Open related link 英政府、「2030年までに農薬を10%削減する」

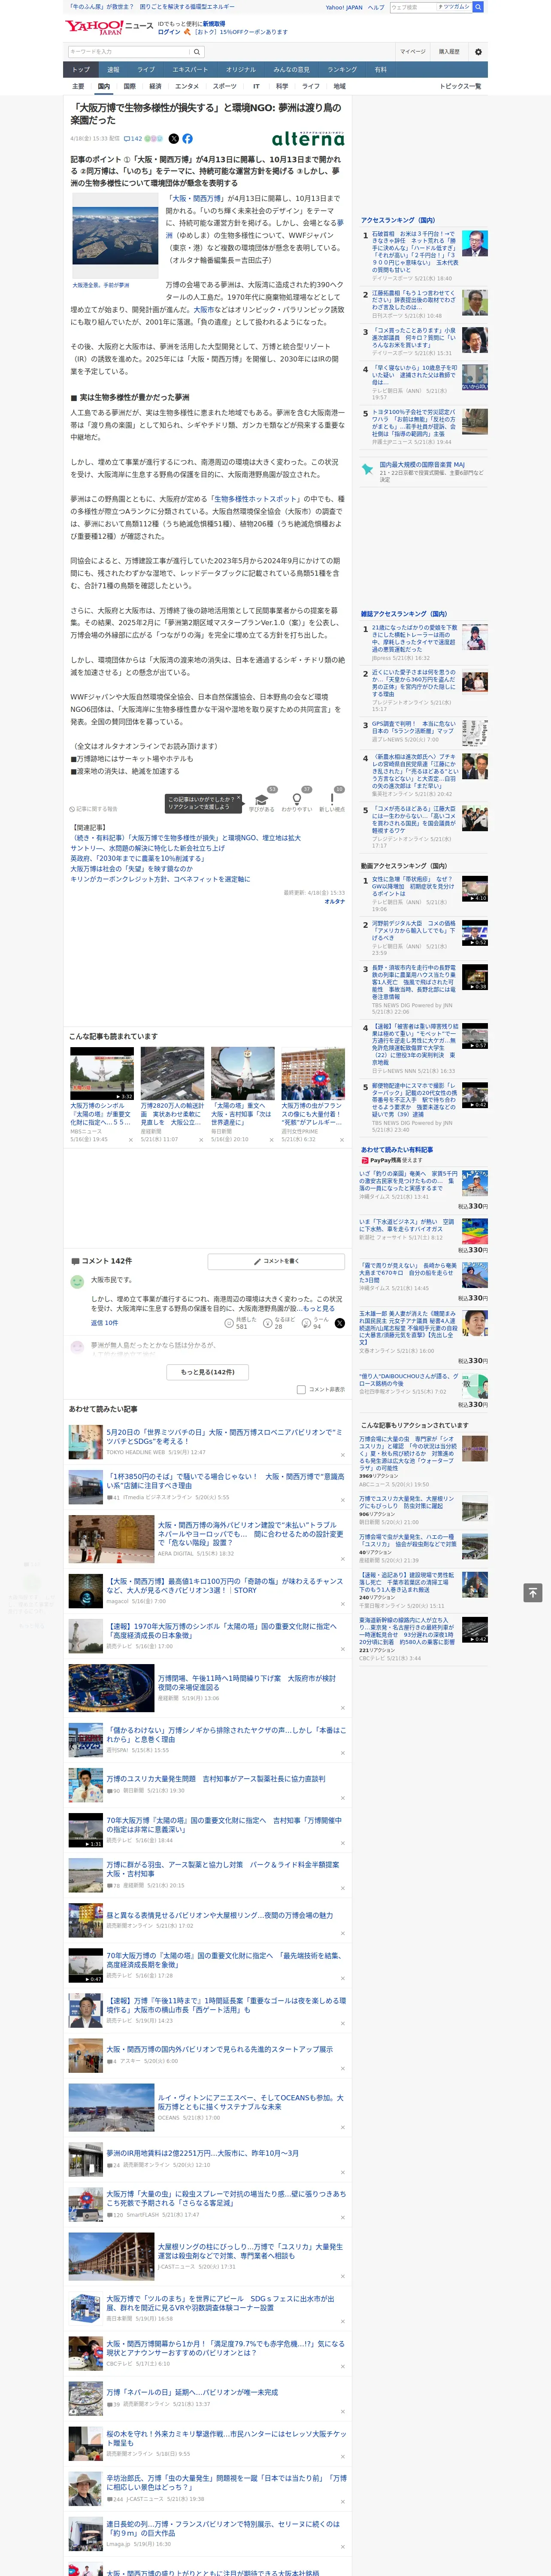pos(136,858)
